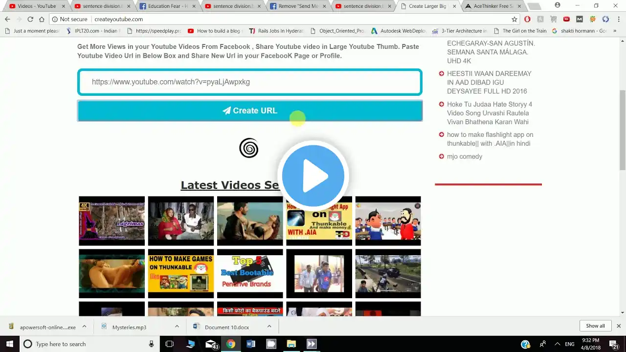The height and width of the screenshot is (352, 626).
Task: Open the Autodesk WebDeploy bookmark
Action: pyautogui.click(x=399, y=31)
